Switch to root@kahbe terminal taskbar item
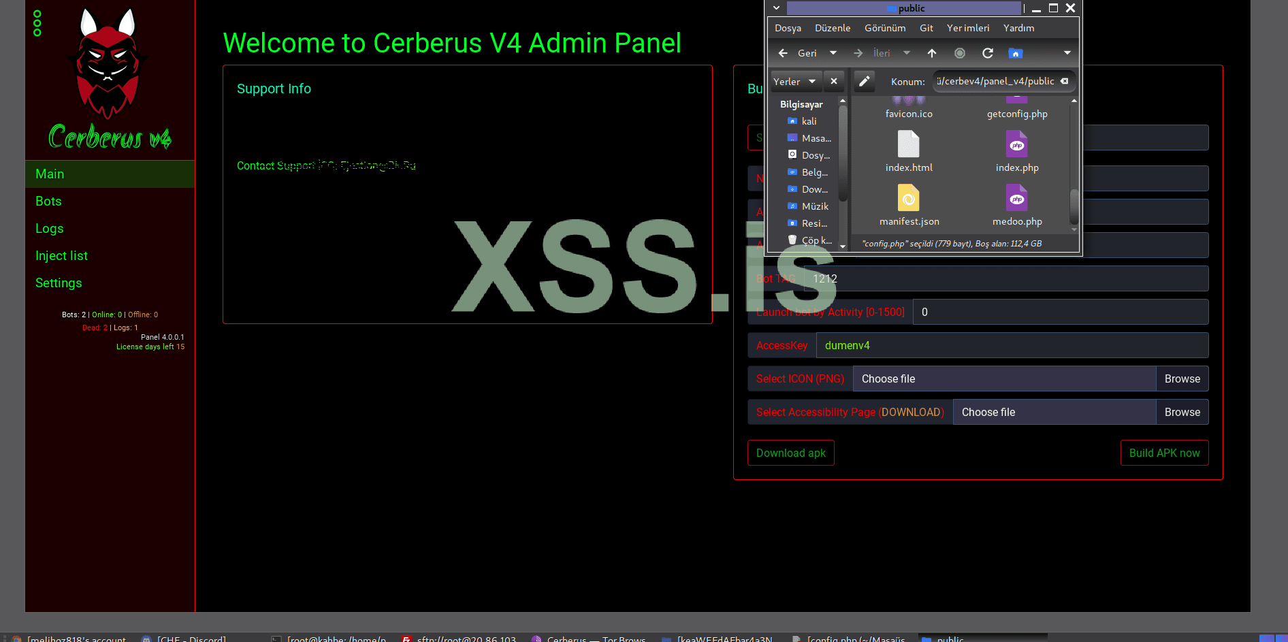This screenshot has height=642, width=1288. [330, 638]
